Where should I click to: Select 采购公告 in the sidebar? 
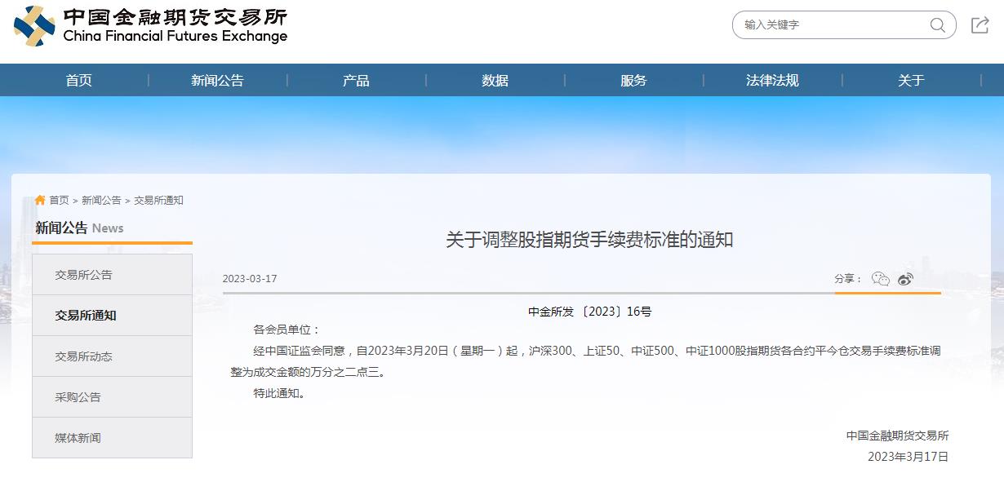[x=78, y=397]
